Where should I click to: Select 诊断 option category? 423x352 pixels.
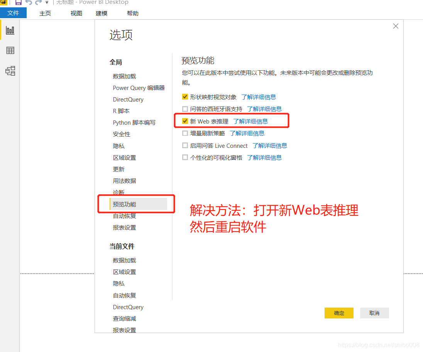coord(119,192)
